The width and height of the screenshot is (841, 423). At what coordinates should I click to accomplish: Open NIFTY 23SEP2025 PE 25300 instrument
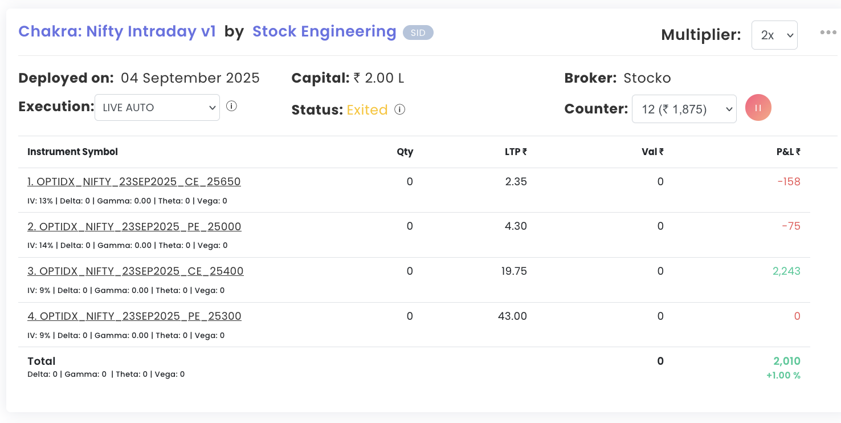pos(134,316)
